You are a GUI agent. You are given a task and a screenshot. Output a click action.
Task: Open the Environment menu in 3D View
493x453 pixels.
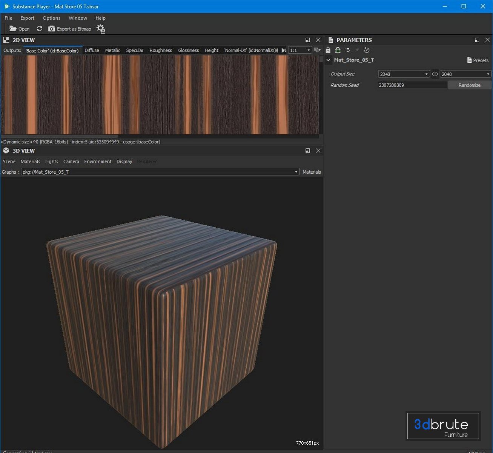point(98,162)
